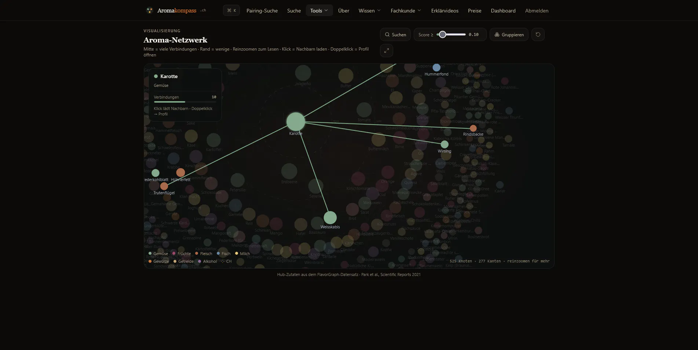
Task: Open the Tools dropdown menu
Action: click(319, 11)
